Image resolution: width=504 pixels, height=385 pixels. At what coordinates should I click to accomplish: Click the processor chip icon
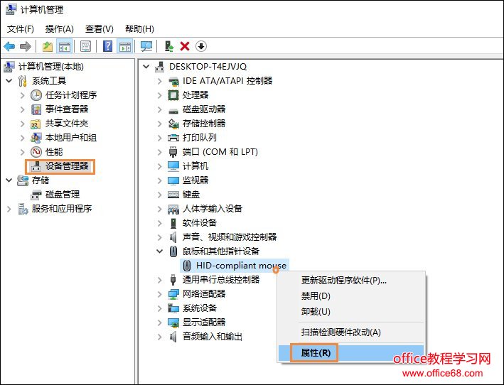pos(173,95)
